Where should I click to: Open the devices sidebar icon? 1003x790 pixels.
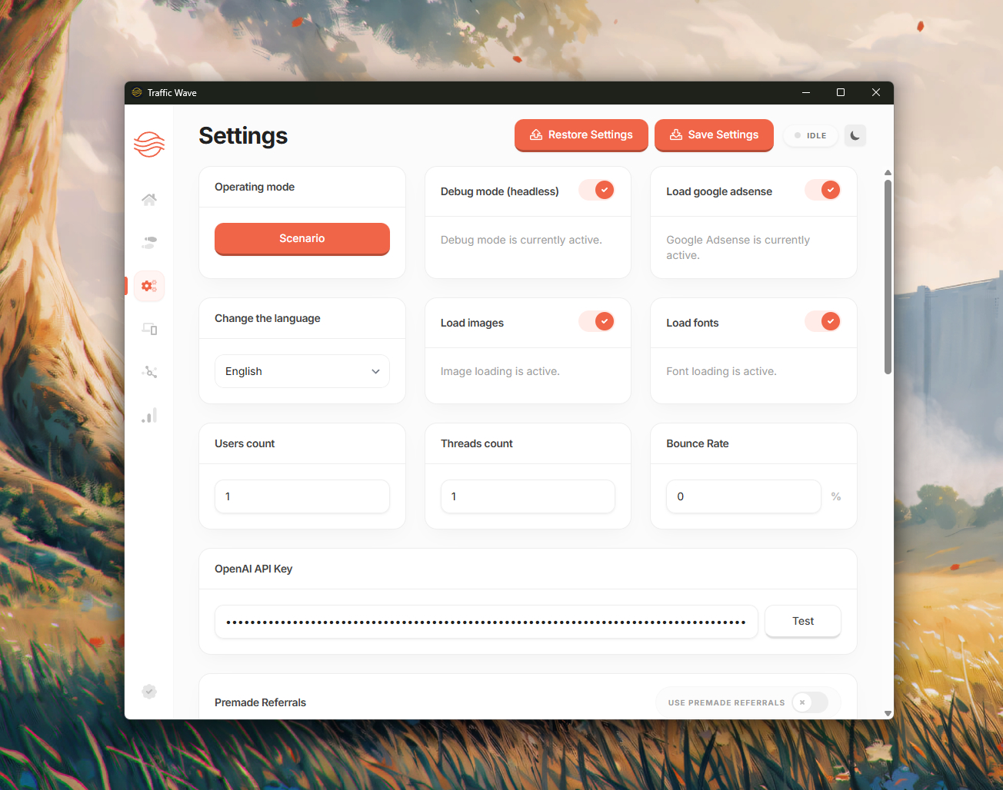coord(149,329)
